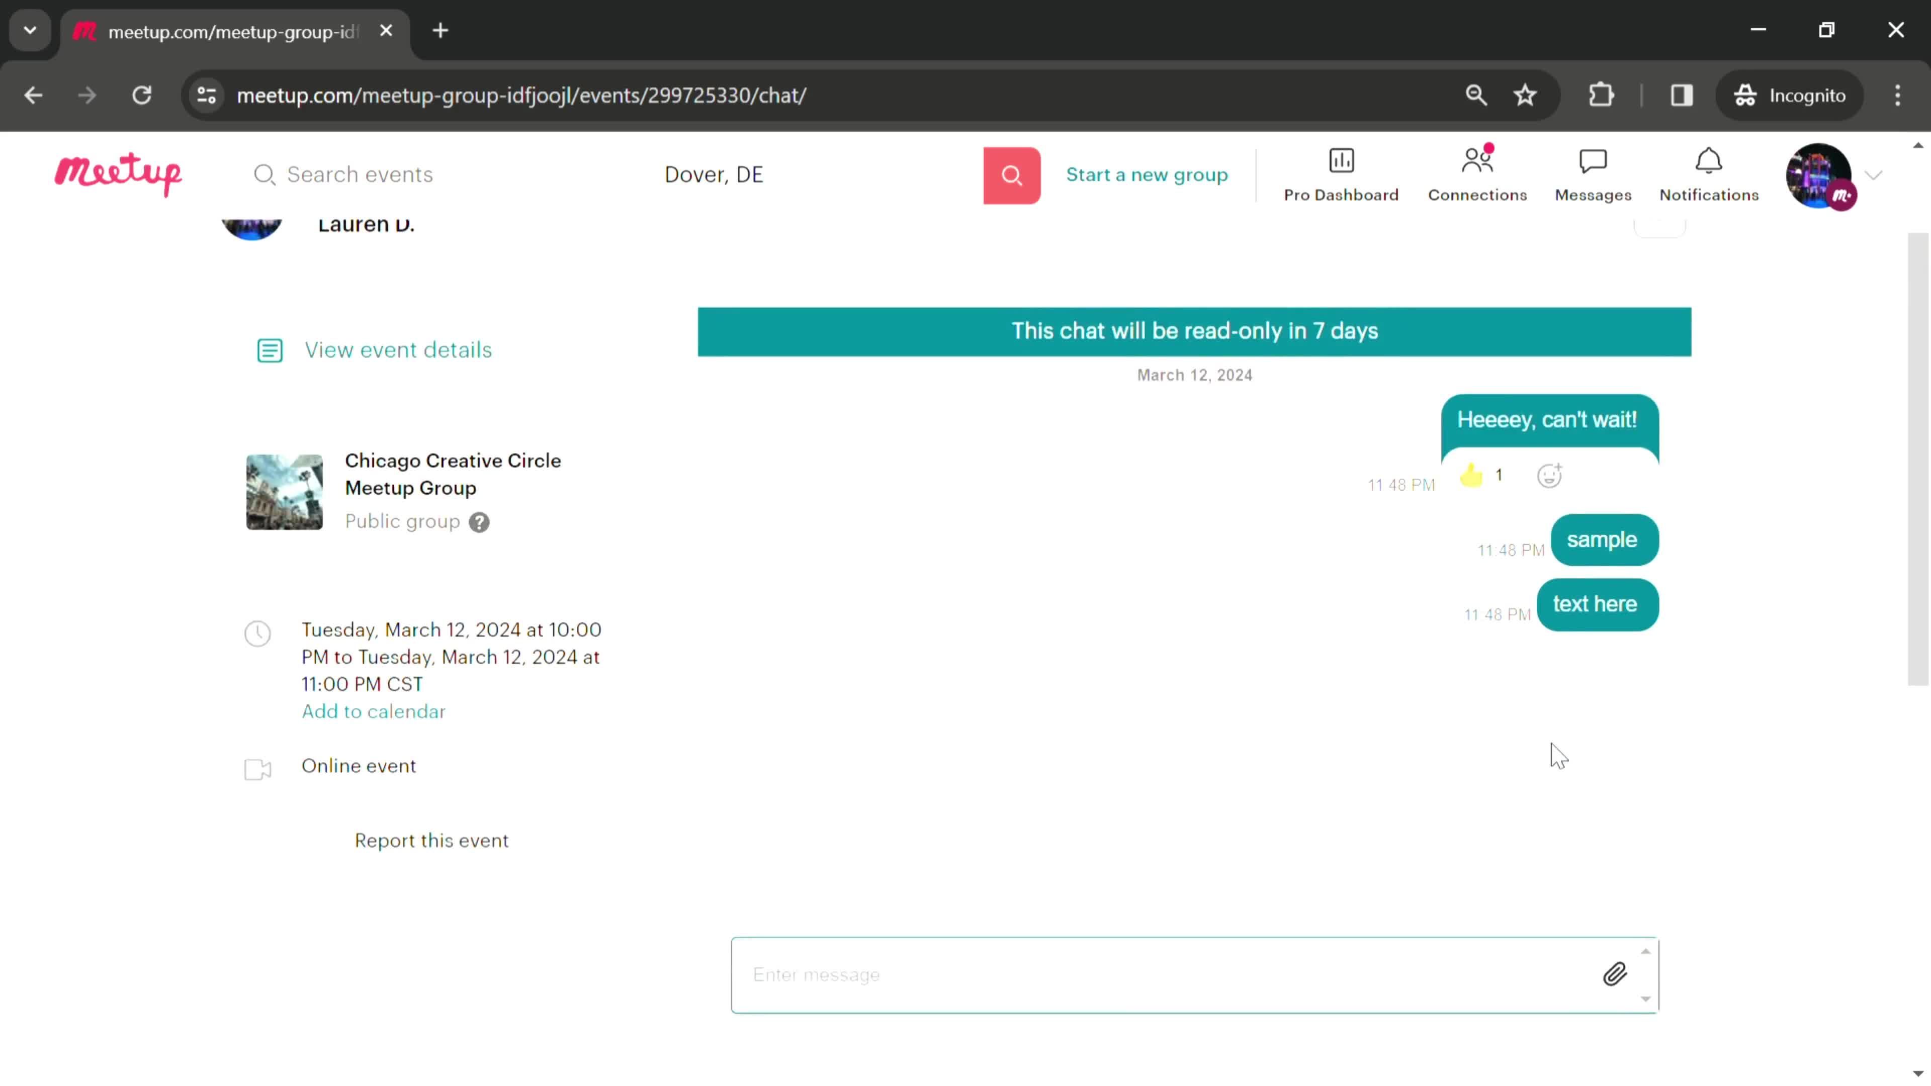Click the Chicago Creative Circle group thumbnail
Screen dimensions: 1931x1086
coord(285,491)
